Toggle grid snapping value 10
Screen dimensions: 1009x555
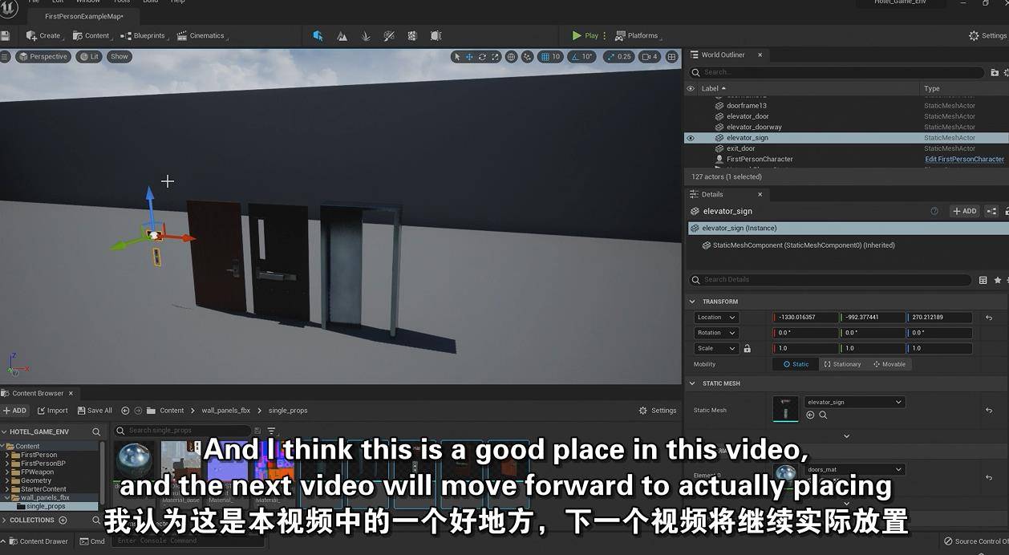click(x=550, y=56)
